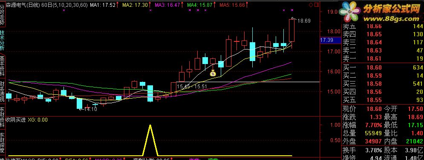
Task: Click the red square icon beside diamond
Action: [x=316, y=5]
